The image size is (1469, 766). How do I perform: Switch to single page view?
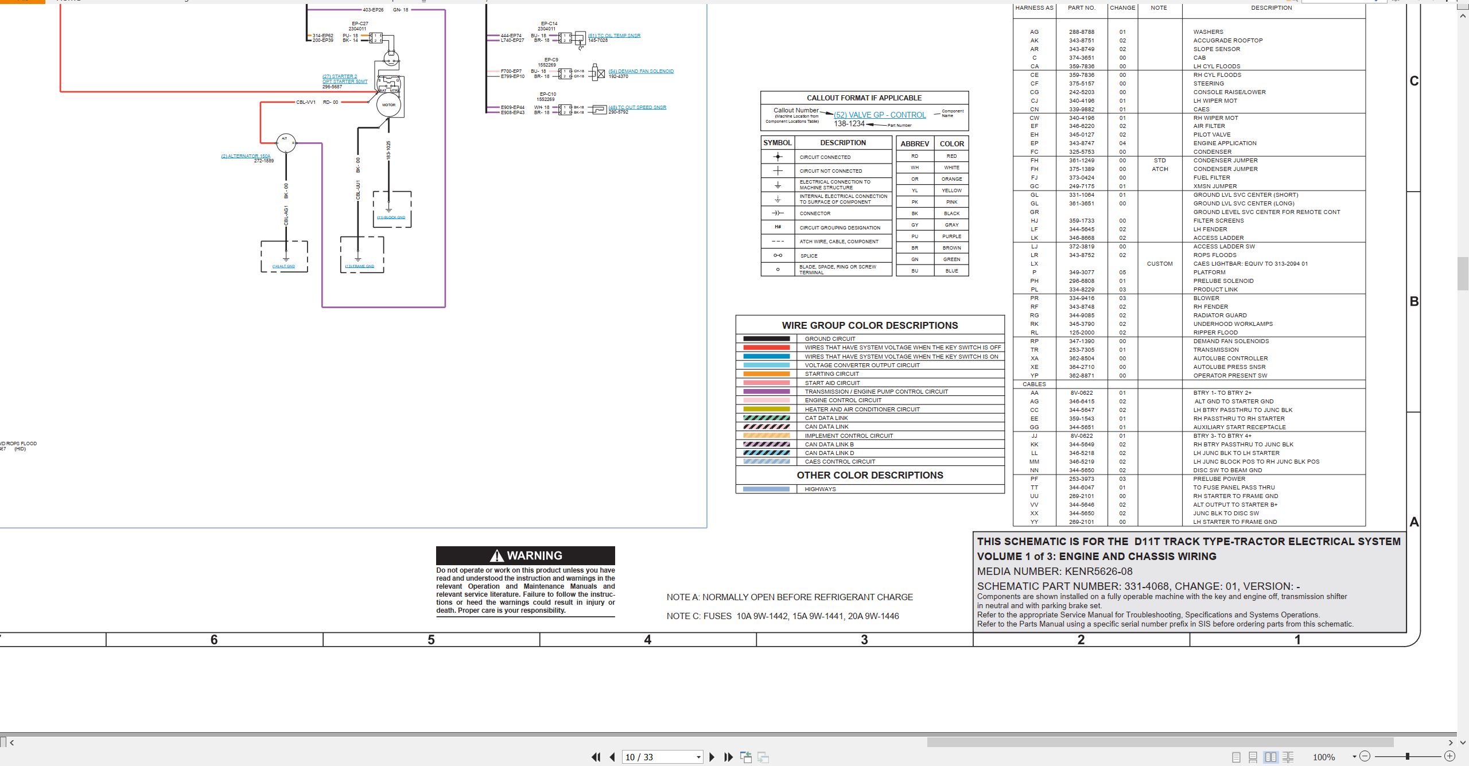point(1236,757)
